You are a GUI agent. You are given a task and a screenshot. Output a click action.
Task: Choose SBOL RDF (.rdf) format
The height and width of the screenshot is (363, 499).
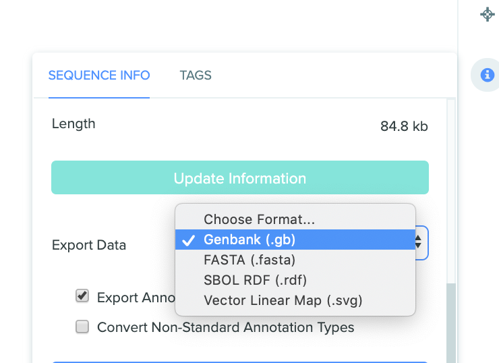[295, 280]
